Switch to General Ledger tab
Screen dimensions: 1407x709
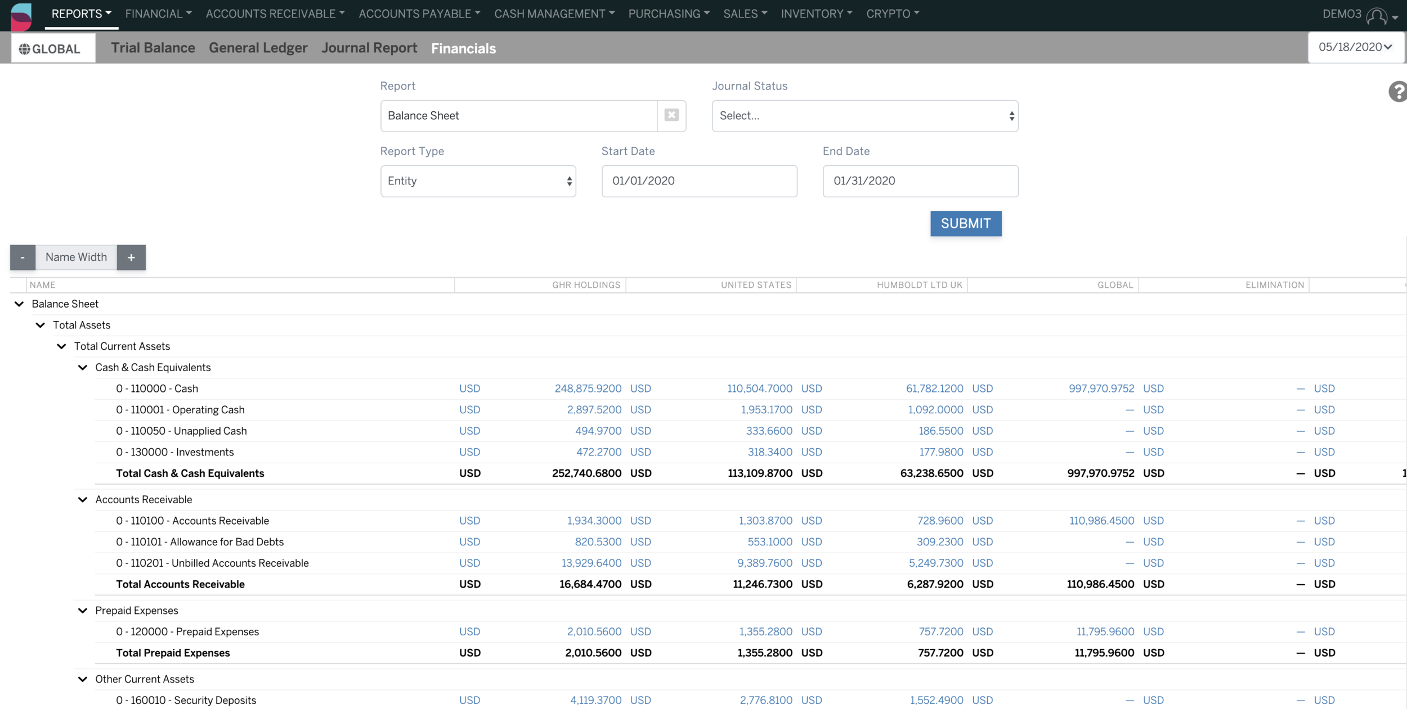[258, 48]
